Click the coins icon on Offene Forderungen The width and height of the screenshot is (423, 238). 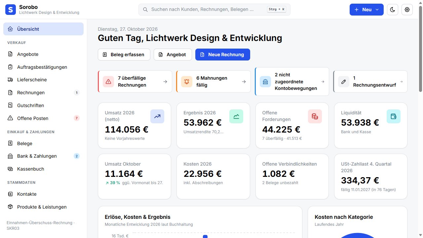coord(315,116)
